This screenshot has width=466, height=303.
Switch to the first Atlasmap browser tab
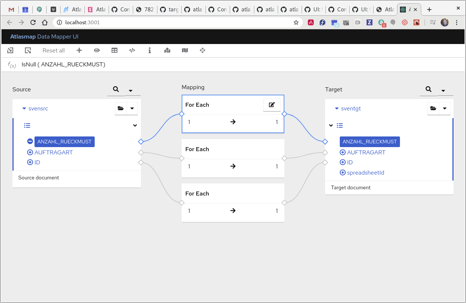point(72,9)
